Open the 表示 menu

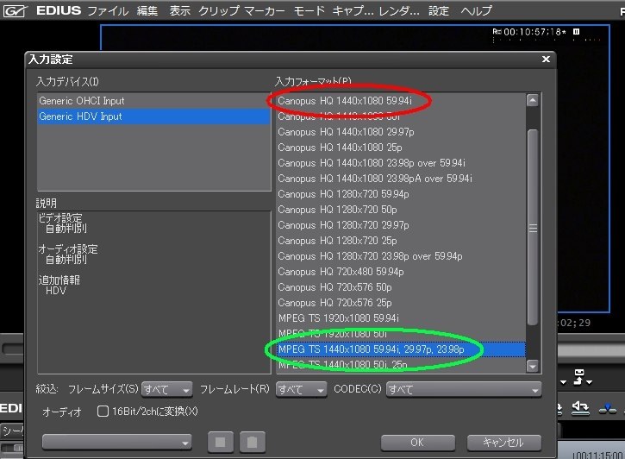pyautogui.click(x=180, y=10)
